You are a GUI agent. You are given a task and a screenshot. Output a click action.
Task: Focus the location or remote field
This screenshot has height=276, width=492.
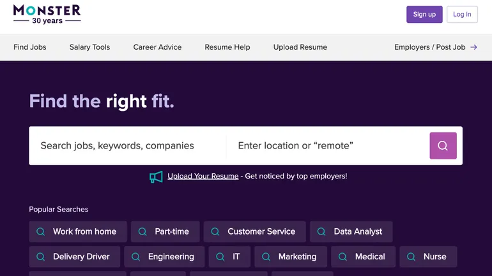pos(326,146)
